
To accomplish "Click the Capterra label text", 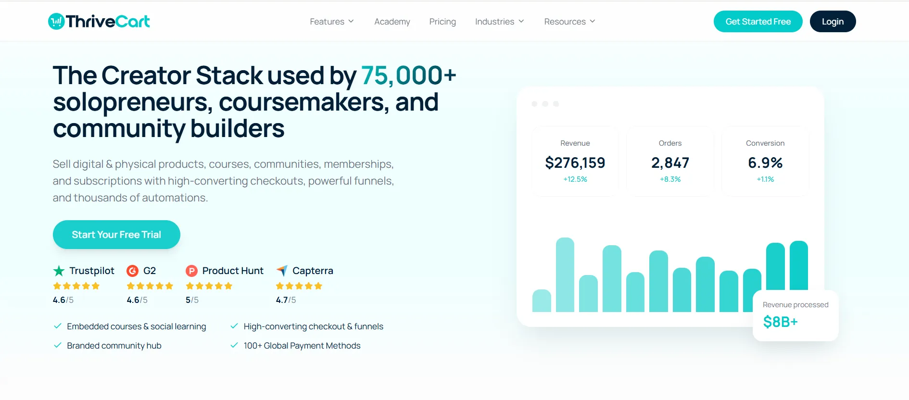I will coord(313,271).
